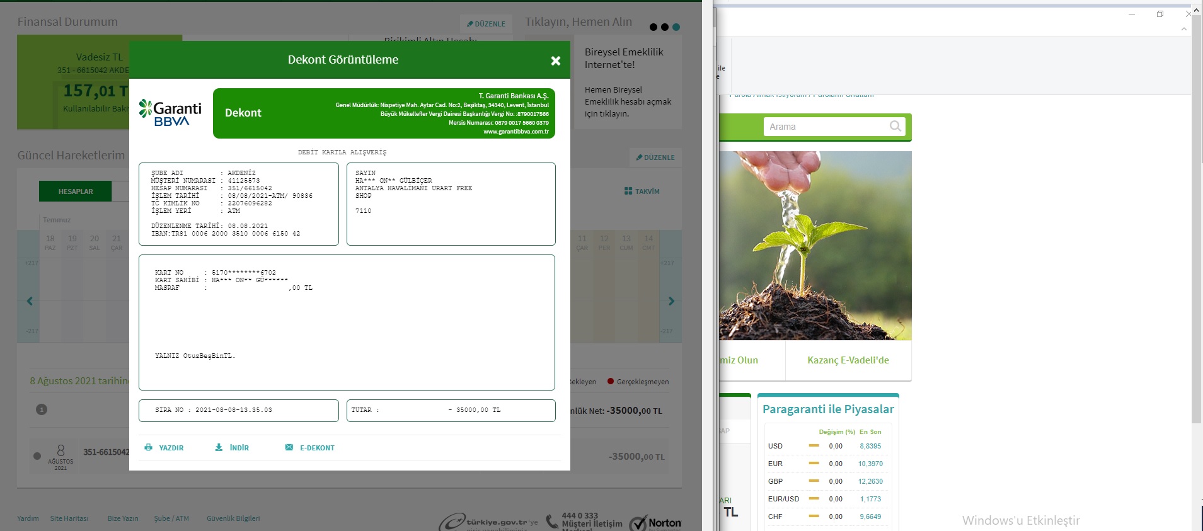This screenshot has width=1203, height=531.
Task: Send the receipt via E-DEKONT
Action: [x=309, y=448]
